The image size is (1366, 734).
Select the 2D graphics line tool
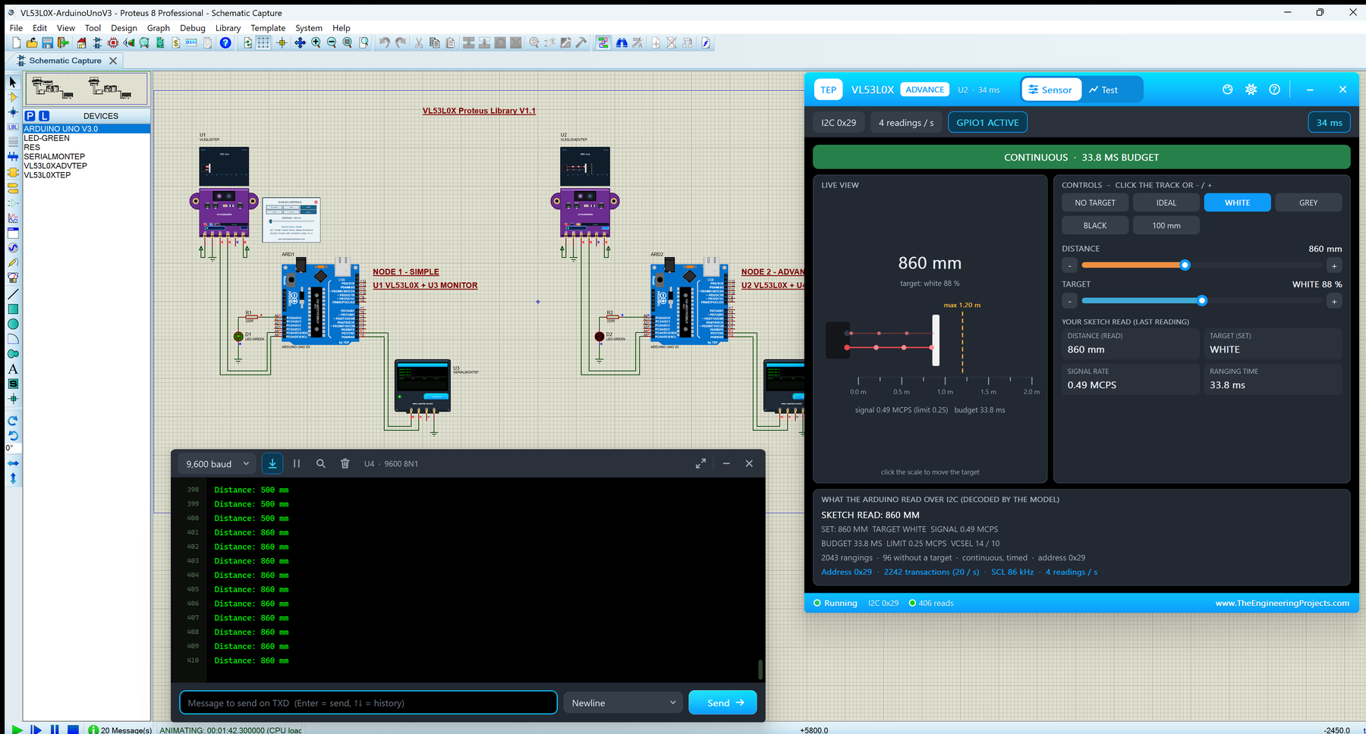13,294
